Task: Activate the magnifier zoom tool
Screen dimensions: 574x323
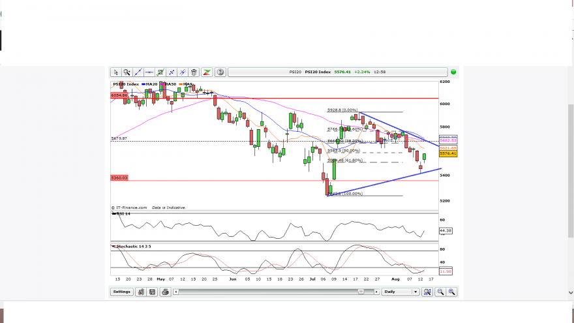Action: click(127, 72)
